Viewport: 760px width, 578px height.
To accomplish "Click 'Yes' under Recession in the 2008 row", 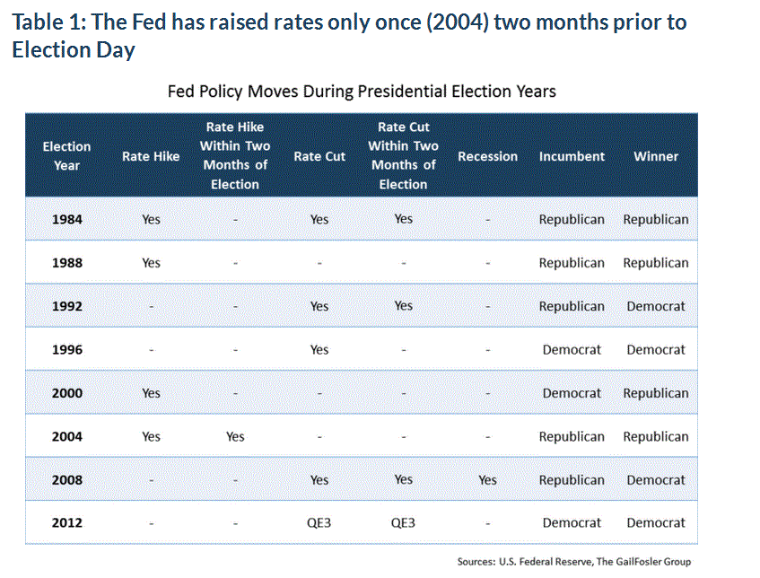I will [x=487, y=480].
